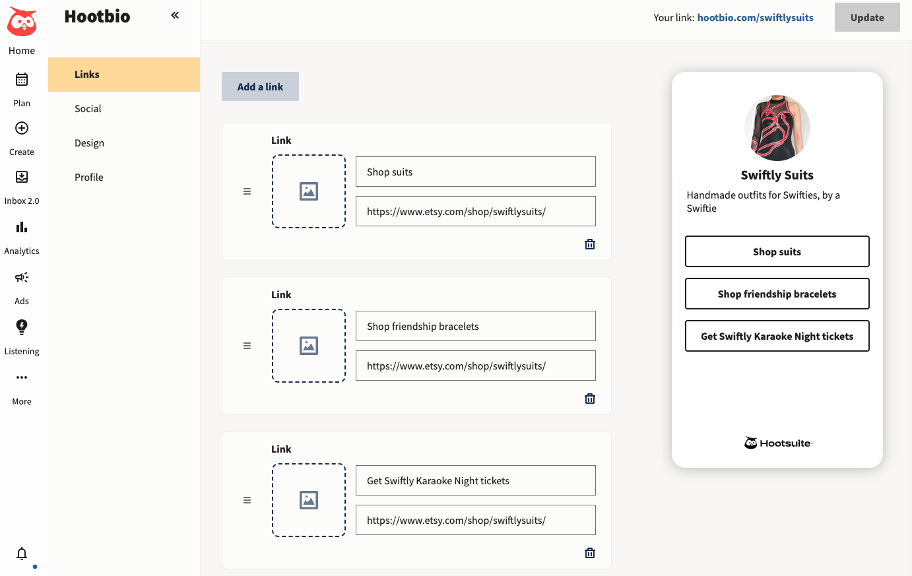Screen dimensions: 912x576
Task: Click the More ellipsis icon
Action: click(22, 377)
